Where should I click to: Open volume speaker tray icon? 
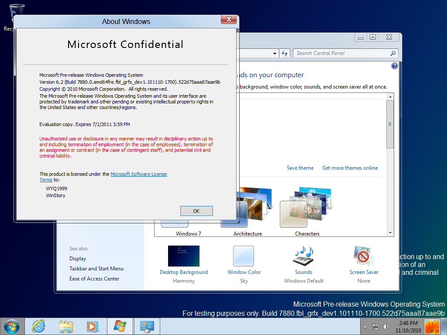[386, 327]
